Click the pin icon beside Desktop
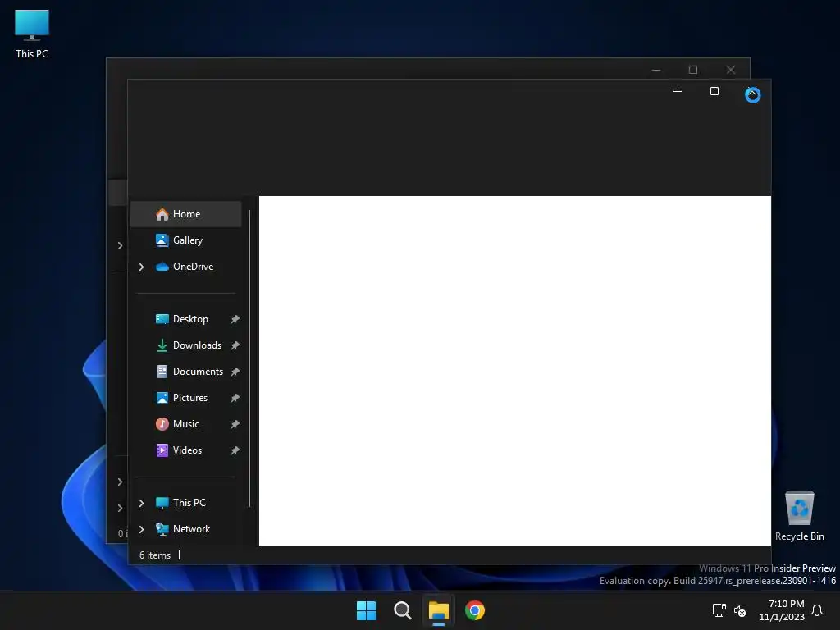 [x=235, y=319]
